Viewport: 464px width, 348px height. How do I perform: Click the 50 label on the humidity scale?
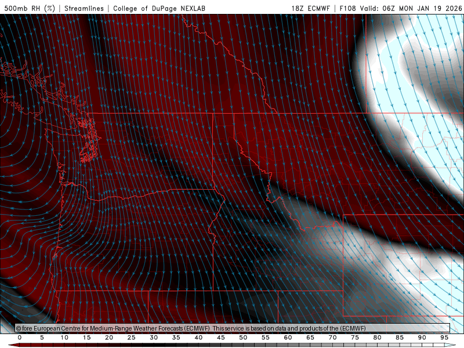(244, 338)
